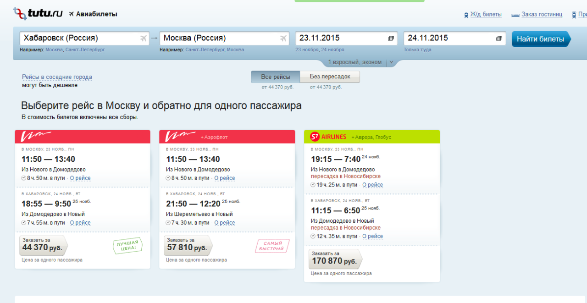The height and width of the screenshot is (303, 587).
Task: Click the train icon beside Ж/д билеты
Action: point(466,15)
